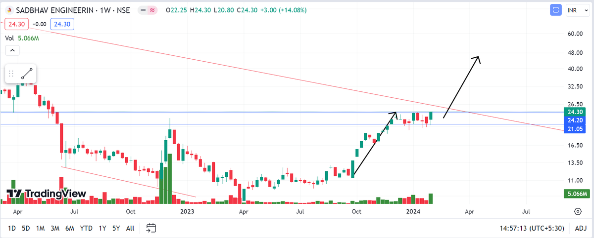The height and width of the screenshot is (238, 594).
Task: Select the All time range
Action: (x=130, y=228)
